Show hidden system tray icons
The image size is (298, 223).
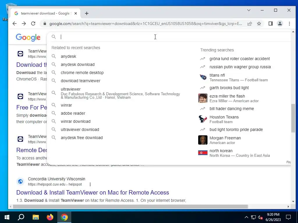(x=246, y=217)
